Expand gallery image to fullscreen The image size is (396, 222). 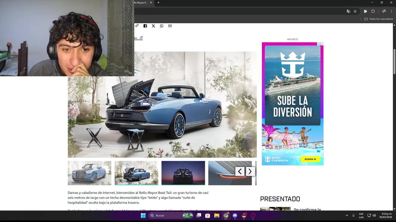251,151
